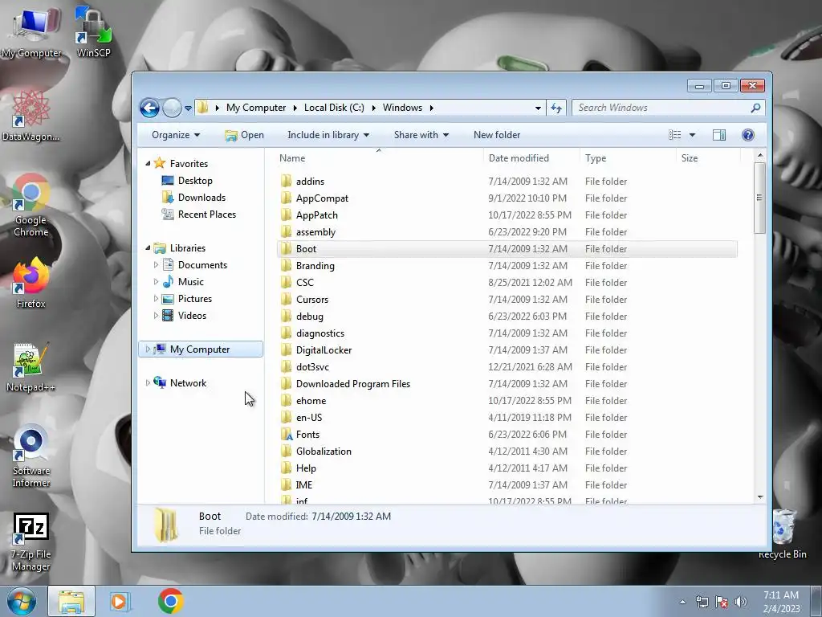Image resolution: width=822 pixels, height=617 pixels.
Task: Toggle the preview pane button
Action: click(x=718, y=135)
